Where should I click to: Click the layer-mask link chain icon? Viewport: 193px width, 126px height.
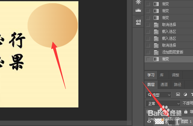[166, 122]
